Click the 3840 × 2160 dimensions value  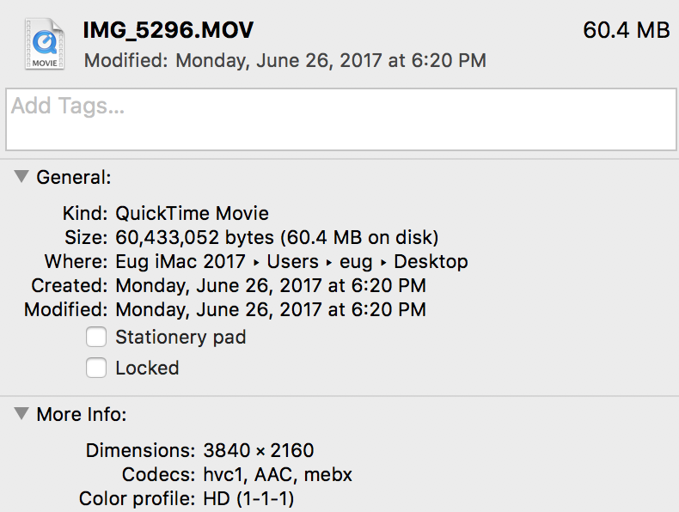[258, 449]
